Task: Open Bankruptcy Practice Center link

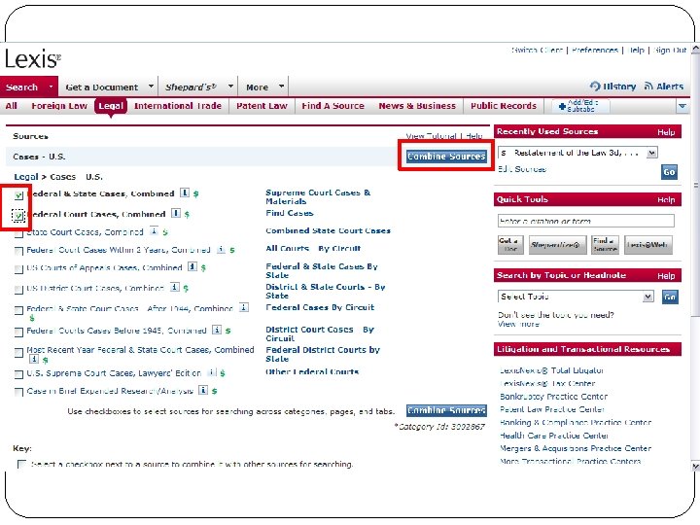Action: (553, 396)
